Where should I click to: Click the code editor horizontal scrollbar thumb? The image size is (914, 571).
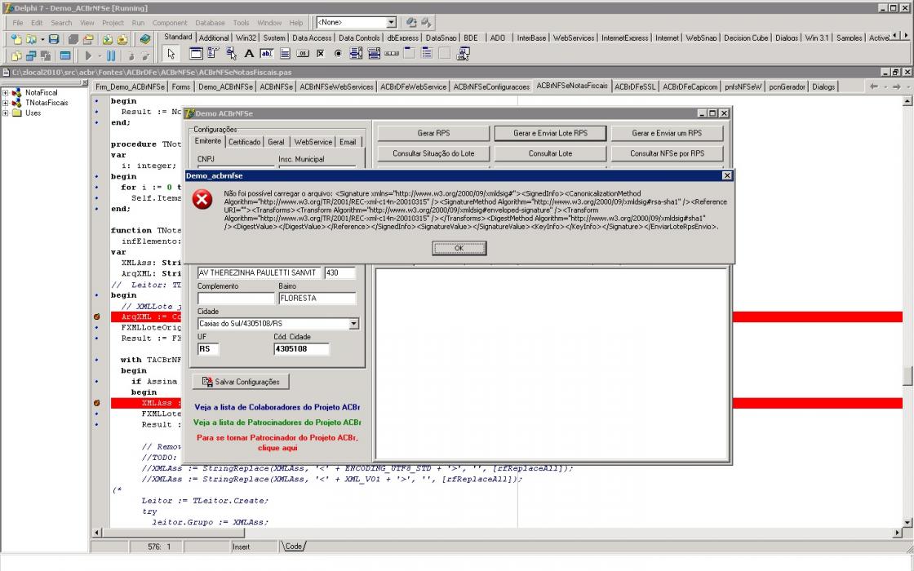click(x=174, y=533)
